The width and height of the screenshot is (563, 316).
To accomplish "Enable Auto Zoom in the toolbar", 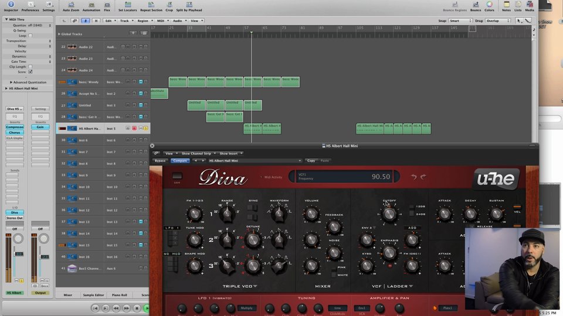I will click(71, 4).
